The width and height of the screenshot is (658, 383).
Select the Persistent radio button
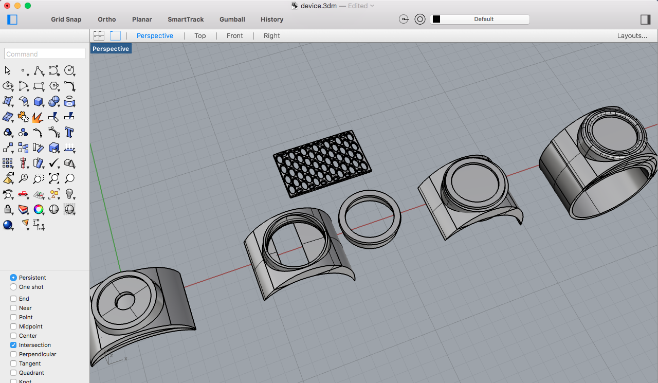[13, 278]
